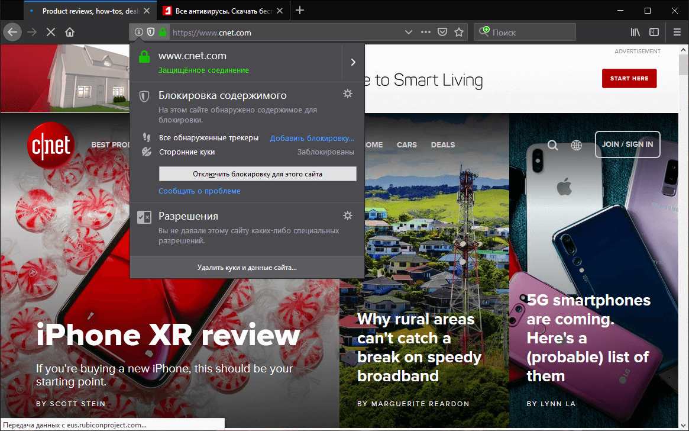Open permissions settings via gear icon

click(x=348, y=215)
